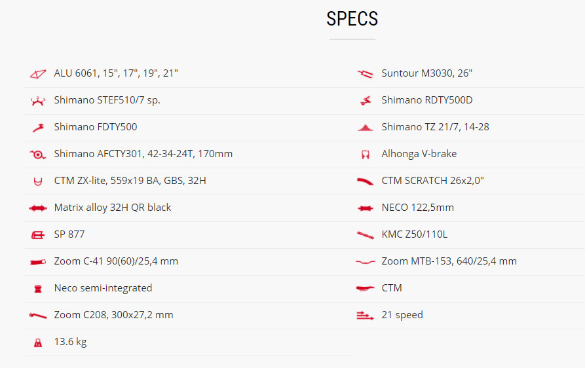Click the weight icon beside 13.6 kg
The image size is (585, 368).
38,342
